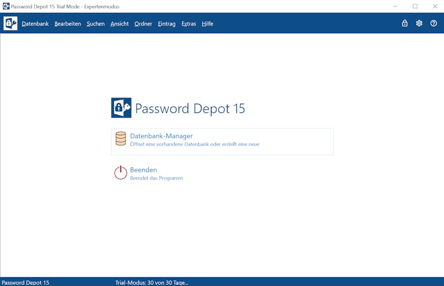The image size is (444, 286).
Task: Open help via the question mark icon
Action: pos(433,23)
